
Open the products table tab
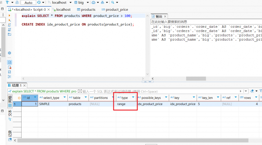click(86, 10)
